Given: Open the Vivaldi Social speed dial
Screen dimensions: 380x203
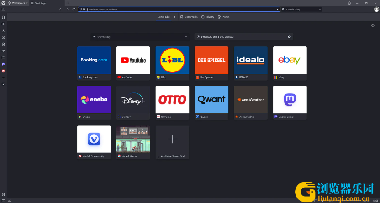Looking at the screenshot, I should (x=290, y=103).
